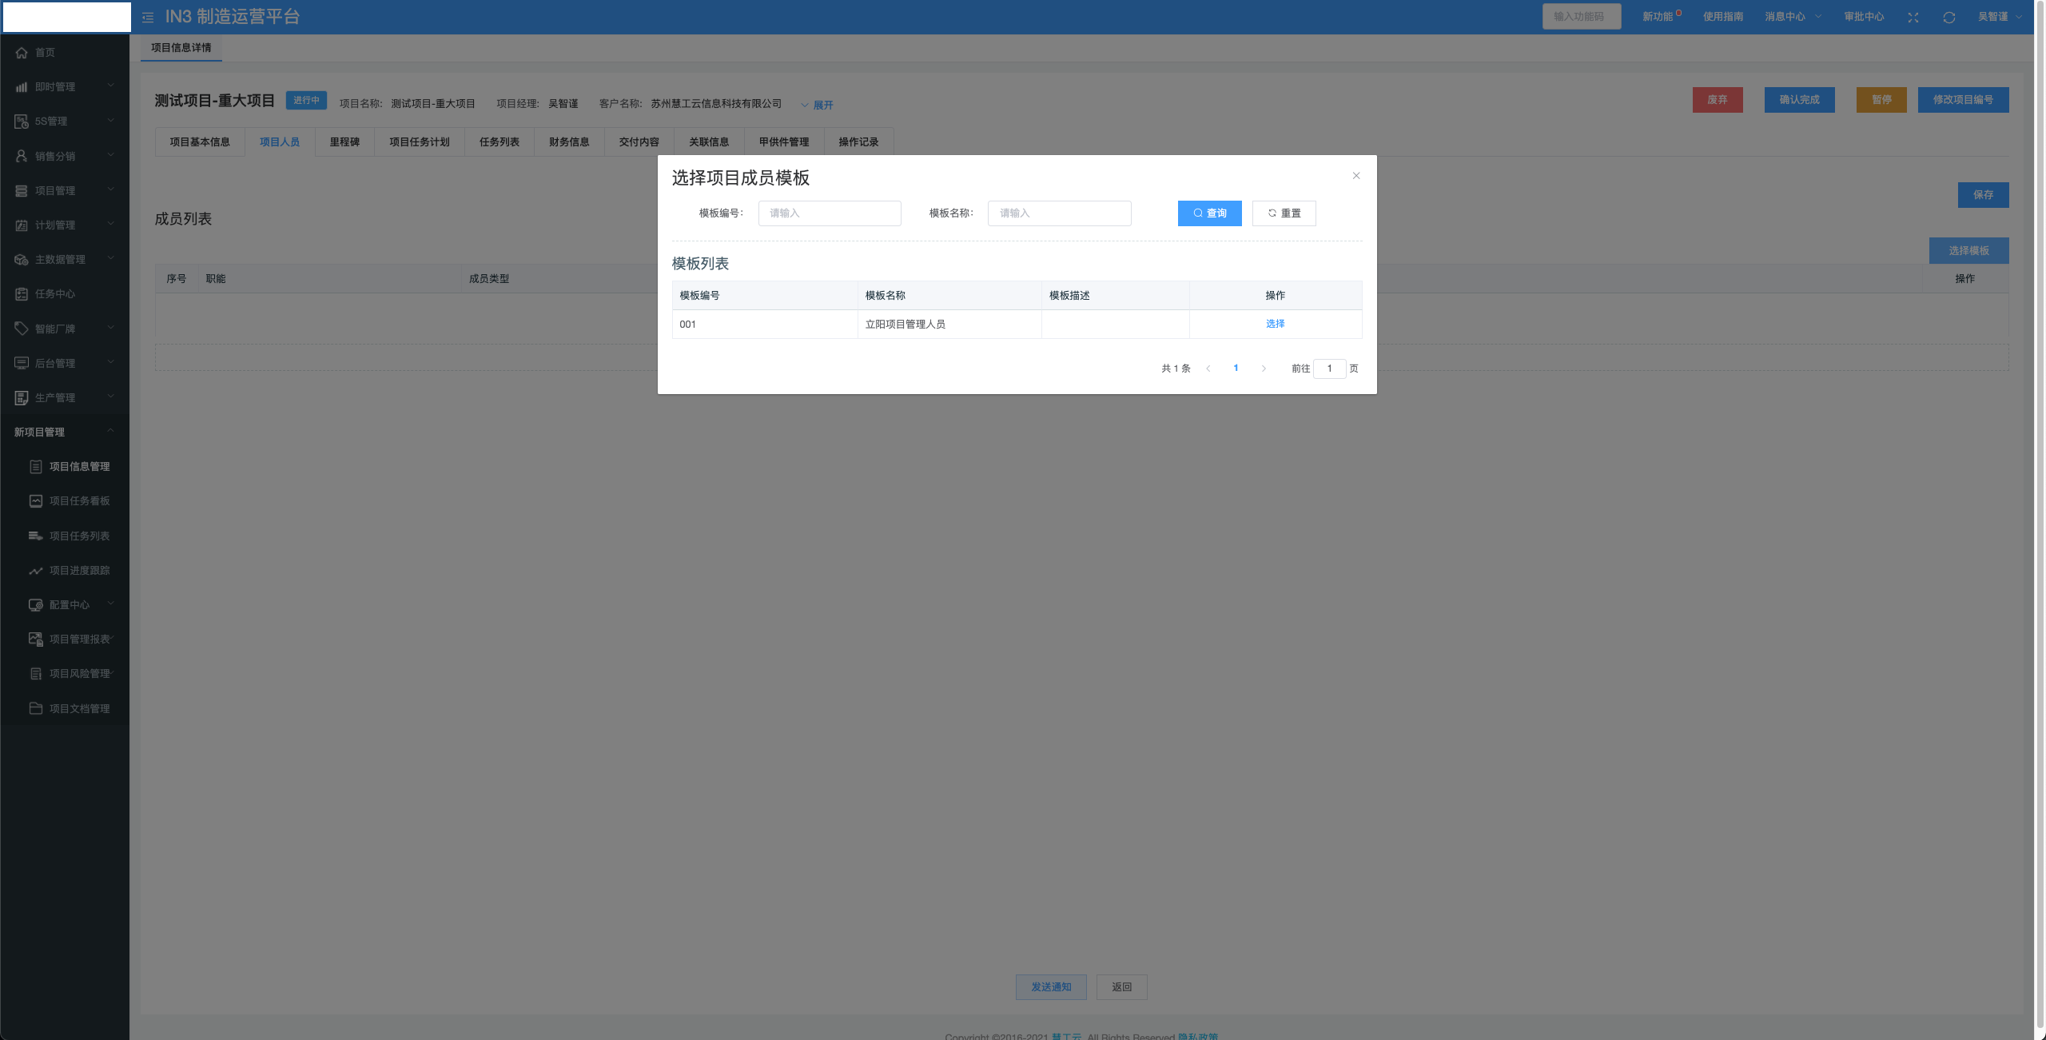
Task: Open the 吴智谨 user dropdown
Action: click(x=1999, y=17)
